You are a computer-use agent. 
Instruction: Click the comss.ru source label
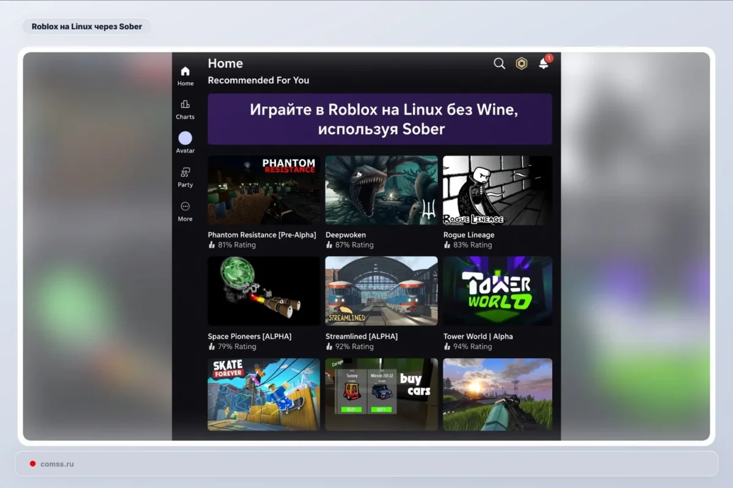click(57, 464)
